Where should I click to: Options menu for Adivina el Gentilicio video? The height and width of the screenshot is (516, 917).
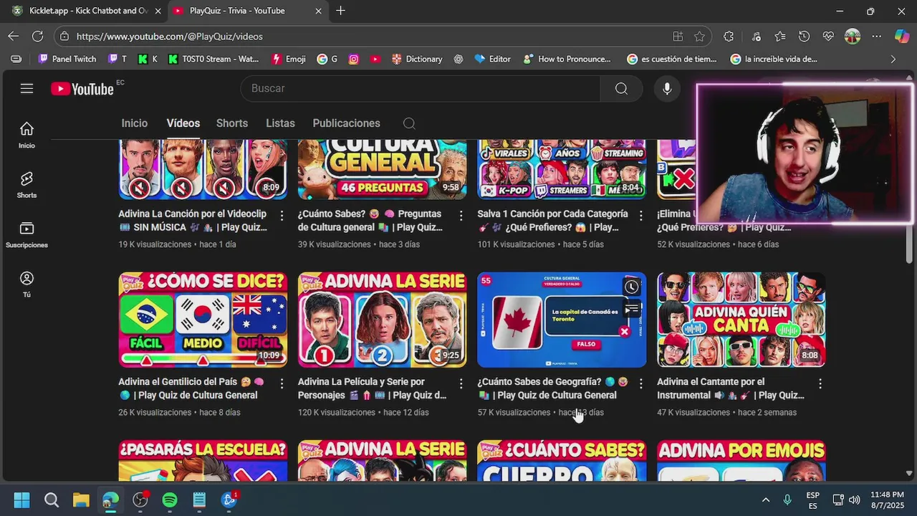point(282,383)
